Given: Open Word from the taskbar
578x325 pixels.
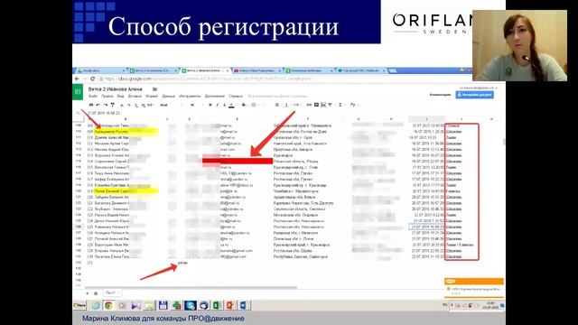Looking at the screenshot, I should click(244, 305).
